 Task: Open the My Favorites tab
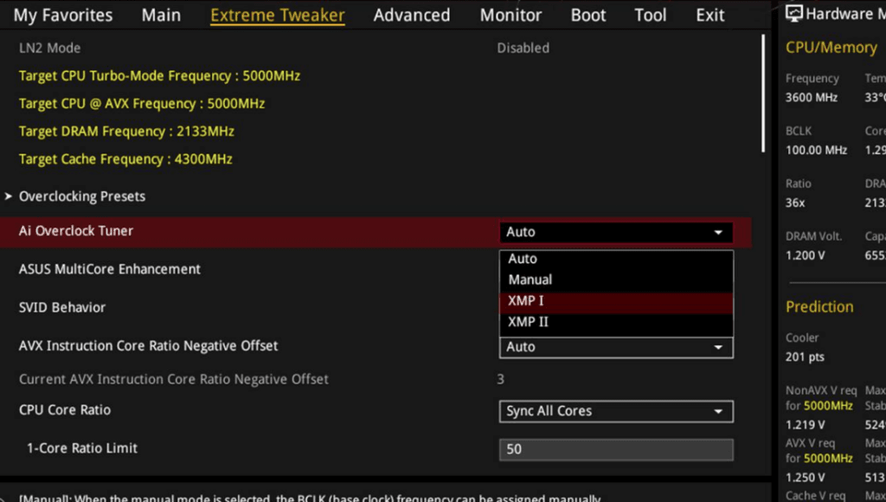coord(62,16)
